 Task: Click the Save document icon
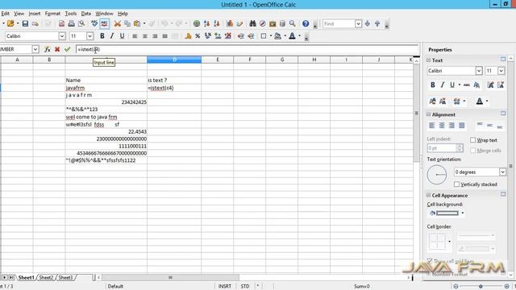click(25, 23)
